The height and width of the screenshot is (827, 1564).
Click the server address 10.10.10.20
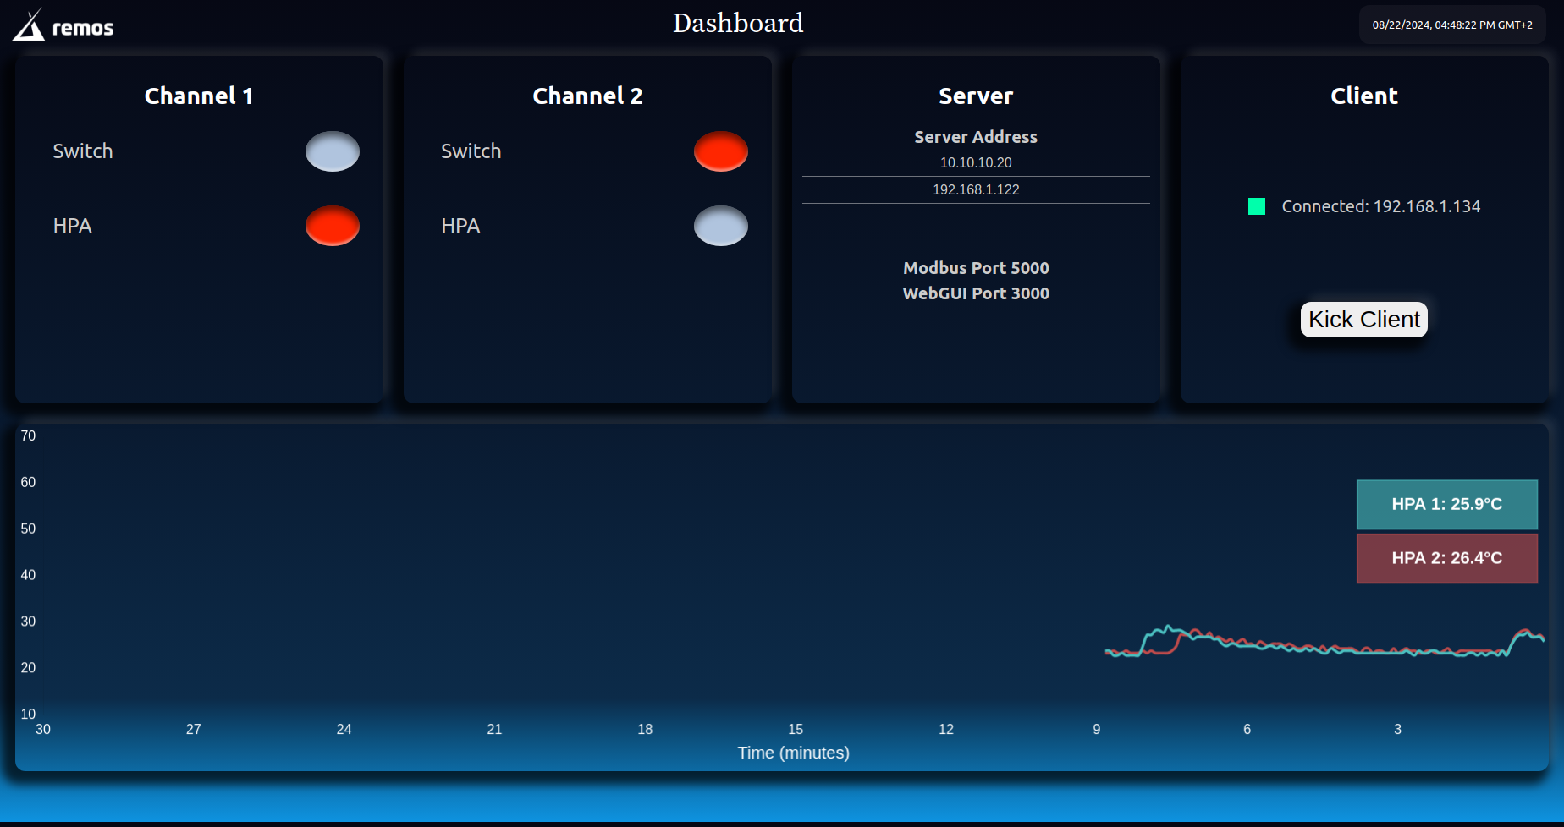click(x=975, y=162)
